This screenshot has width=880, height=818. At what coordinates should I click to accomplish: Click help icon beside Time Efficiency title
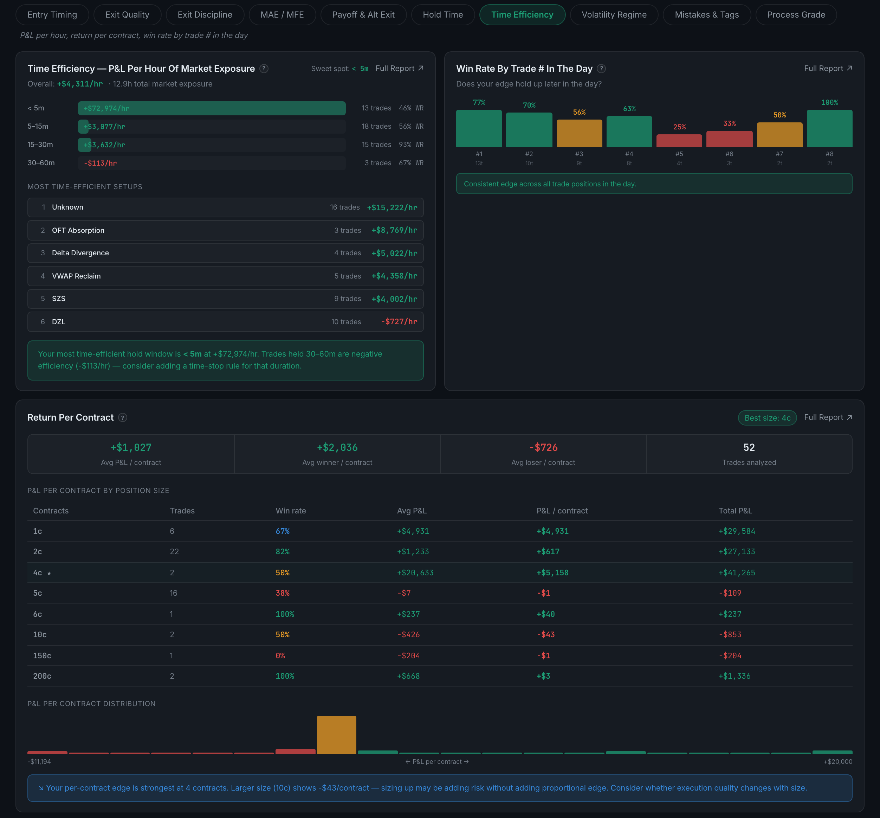point(264,69)
